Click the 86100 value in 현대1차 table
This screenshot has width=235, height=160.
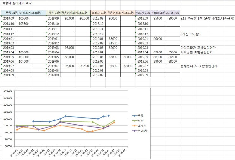(x=158, y=57)
